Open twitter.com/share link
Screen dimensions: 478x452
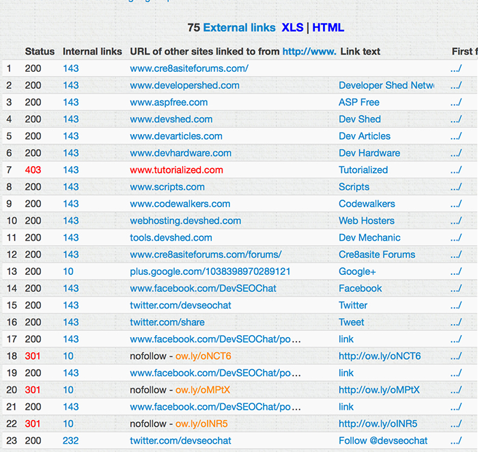[x=167, y=322]
